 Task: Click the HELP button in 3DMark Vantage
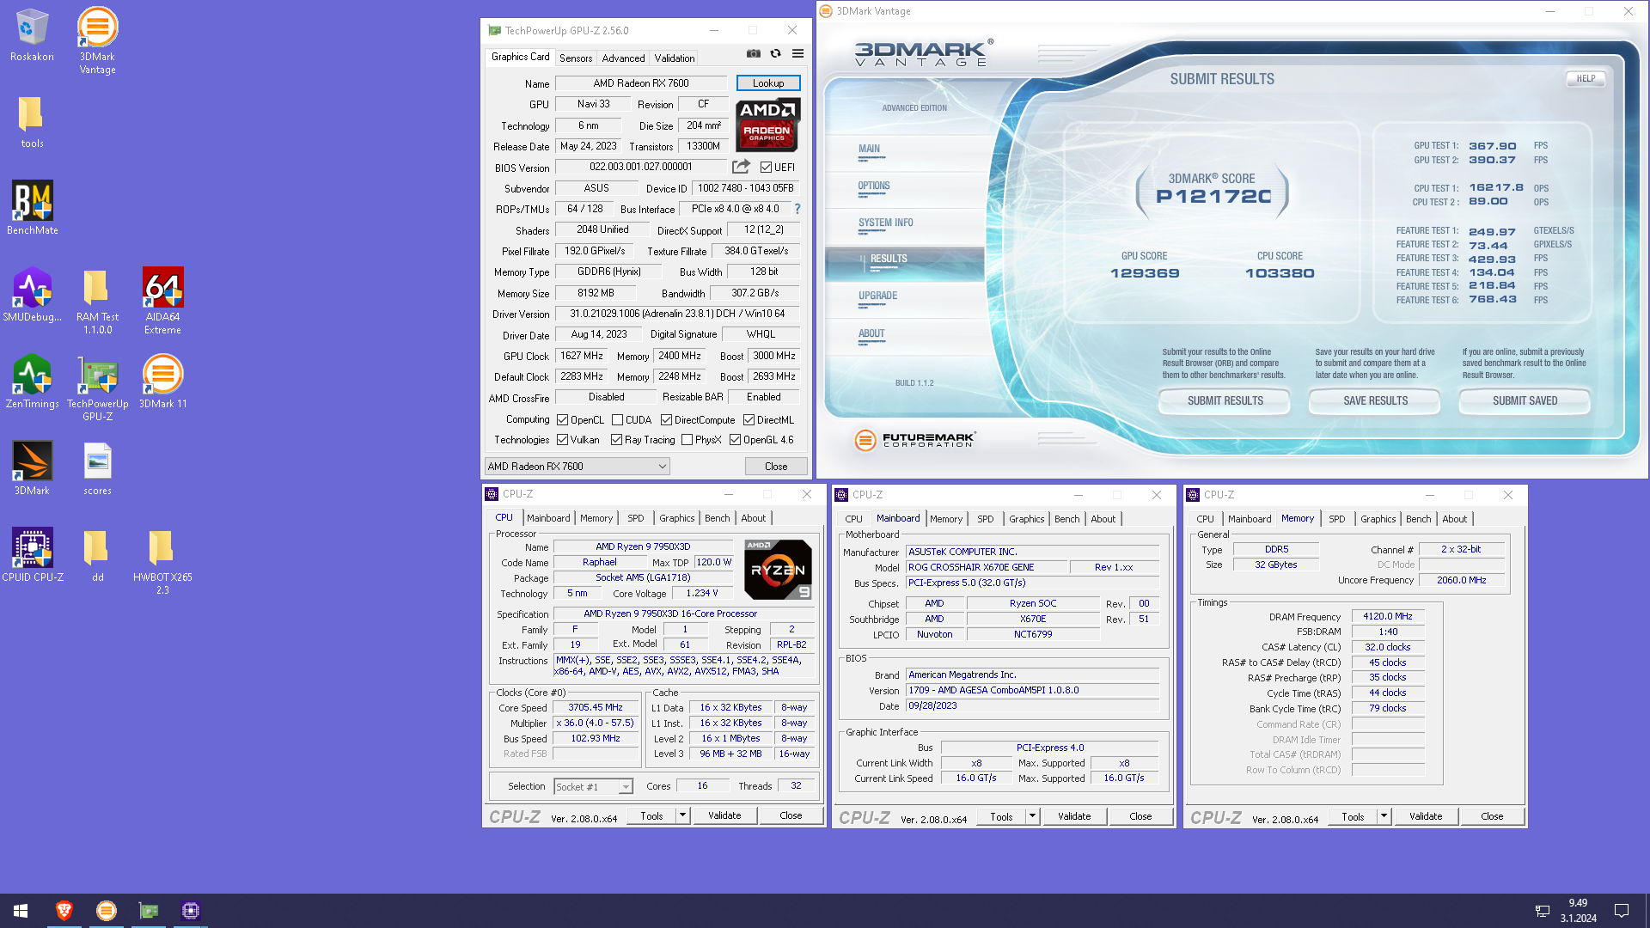1586,78
